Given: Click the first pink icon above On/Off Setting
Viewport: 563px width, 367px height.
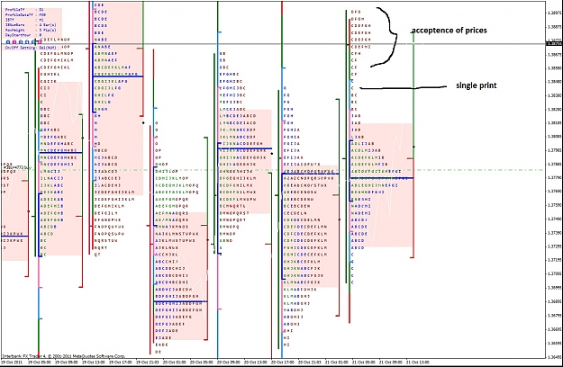Looking at the screenshot, I should pyautogui.click(x=14, y=42).
